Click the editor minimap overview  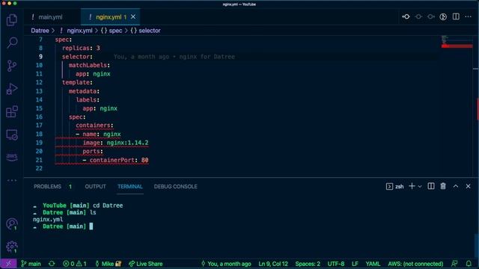coord(457,42)
